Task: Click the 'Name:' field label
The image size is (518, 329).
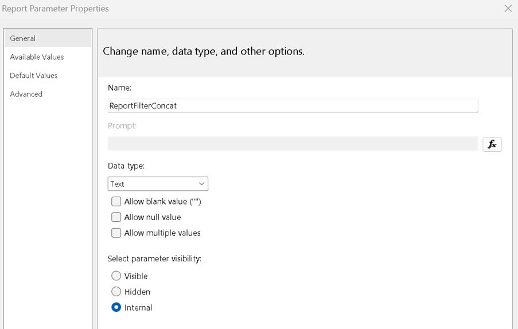Action: [119, 88]
